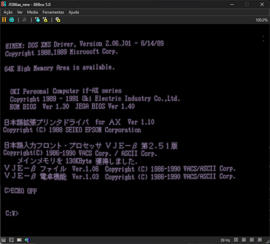Click the 86Box app icon in the title bar
This screenshot has height=244, width=270.
click(x=4, y=4)
